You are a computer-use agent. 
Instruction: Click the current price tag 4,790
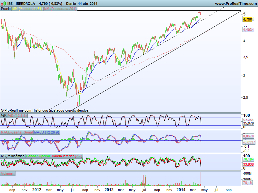247,19
